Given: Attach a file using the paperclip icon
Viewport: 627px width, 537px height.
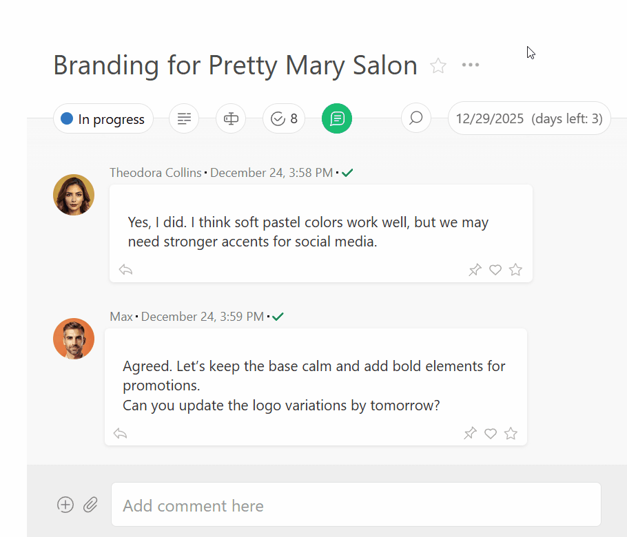Looking at the screenshot, I should (x=90, y=504).
